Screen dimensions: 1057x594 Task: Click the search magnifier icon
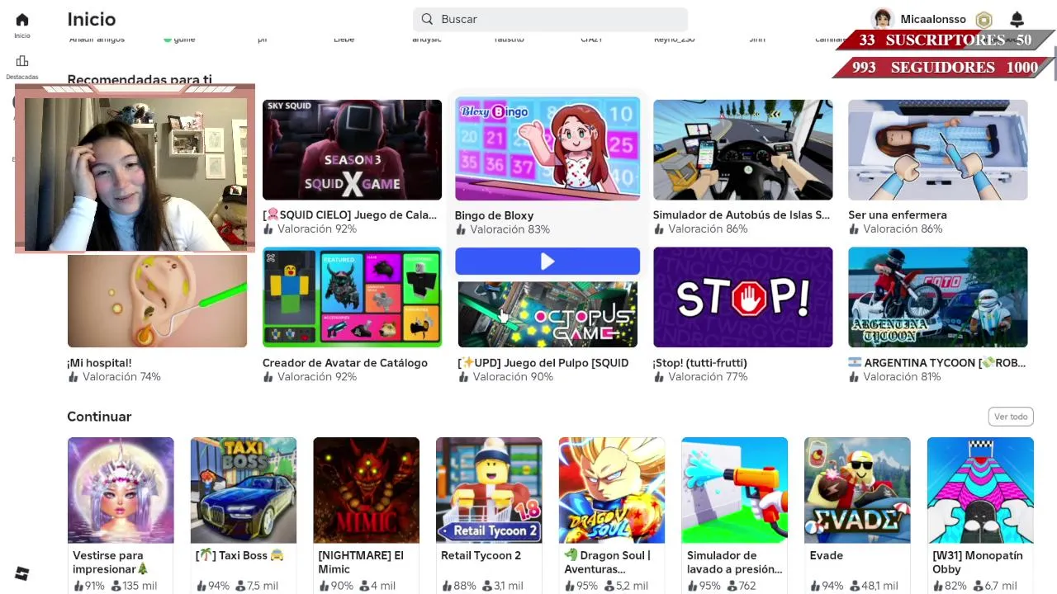[427, 19]
